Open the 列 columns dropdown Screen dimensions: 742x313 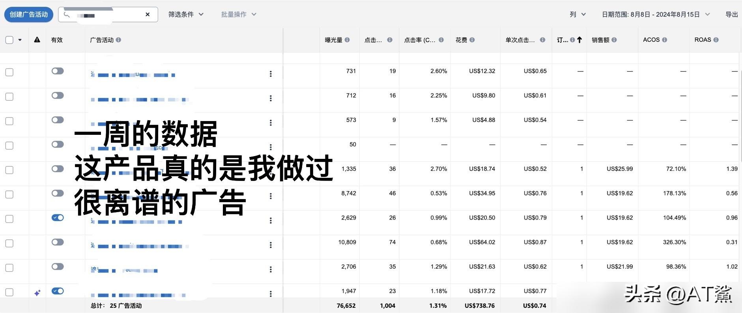click(x=578, y=15)
